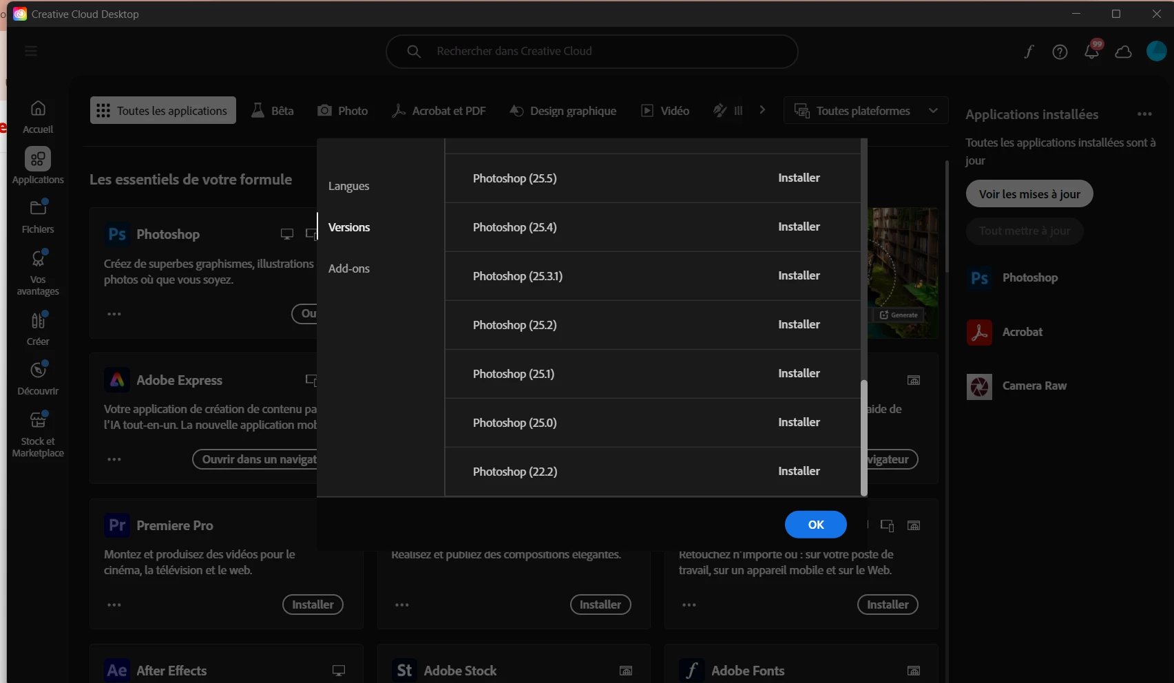Image resolution: width=1174 pixels, height=683 pixels.
Task: Open the Fonts icon in header
Action: tap(1029, 52)
